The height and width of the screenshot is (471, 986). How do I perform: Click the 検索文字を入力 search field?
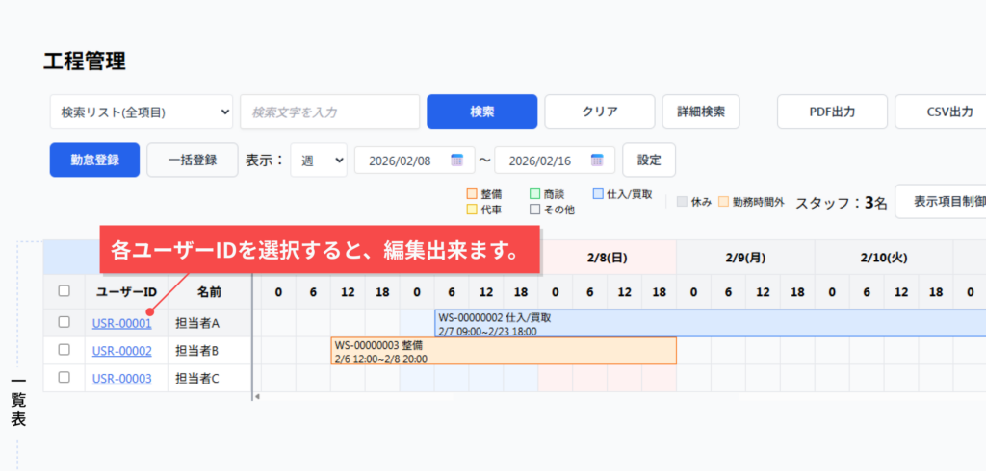pos(329,112)
